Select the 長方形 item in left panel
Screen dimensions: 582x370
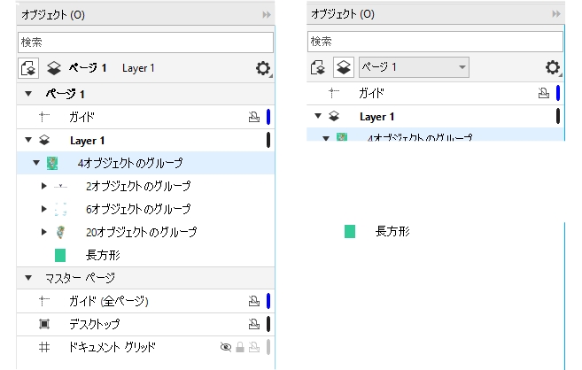[x=103, y=255]
